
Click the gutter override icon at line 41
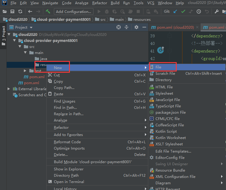tap(161, 50)
